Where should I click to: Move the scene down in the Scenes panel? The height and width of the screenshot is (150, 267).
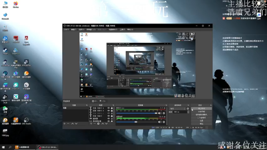pyautogui.click(x=76, y=124)
